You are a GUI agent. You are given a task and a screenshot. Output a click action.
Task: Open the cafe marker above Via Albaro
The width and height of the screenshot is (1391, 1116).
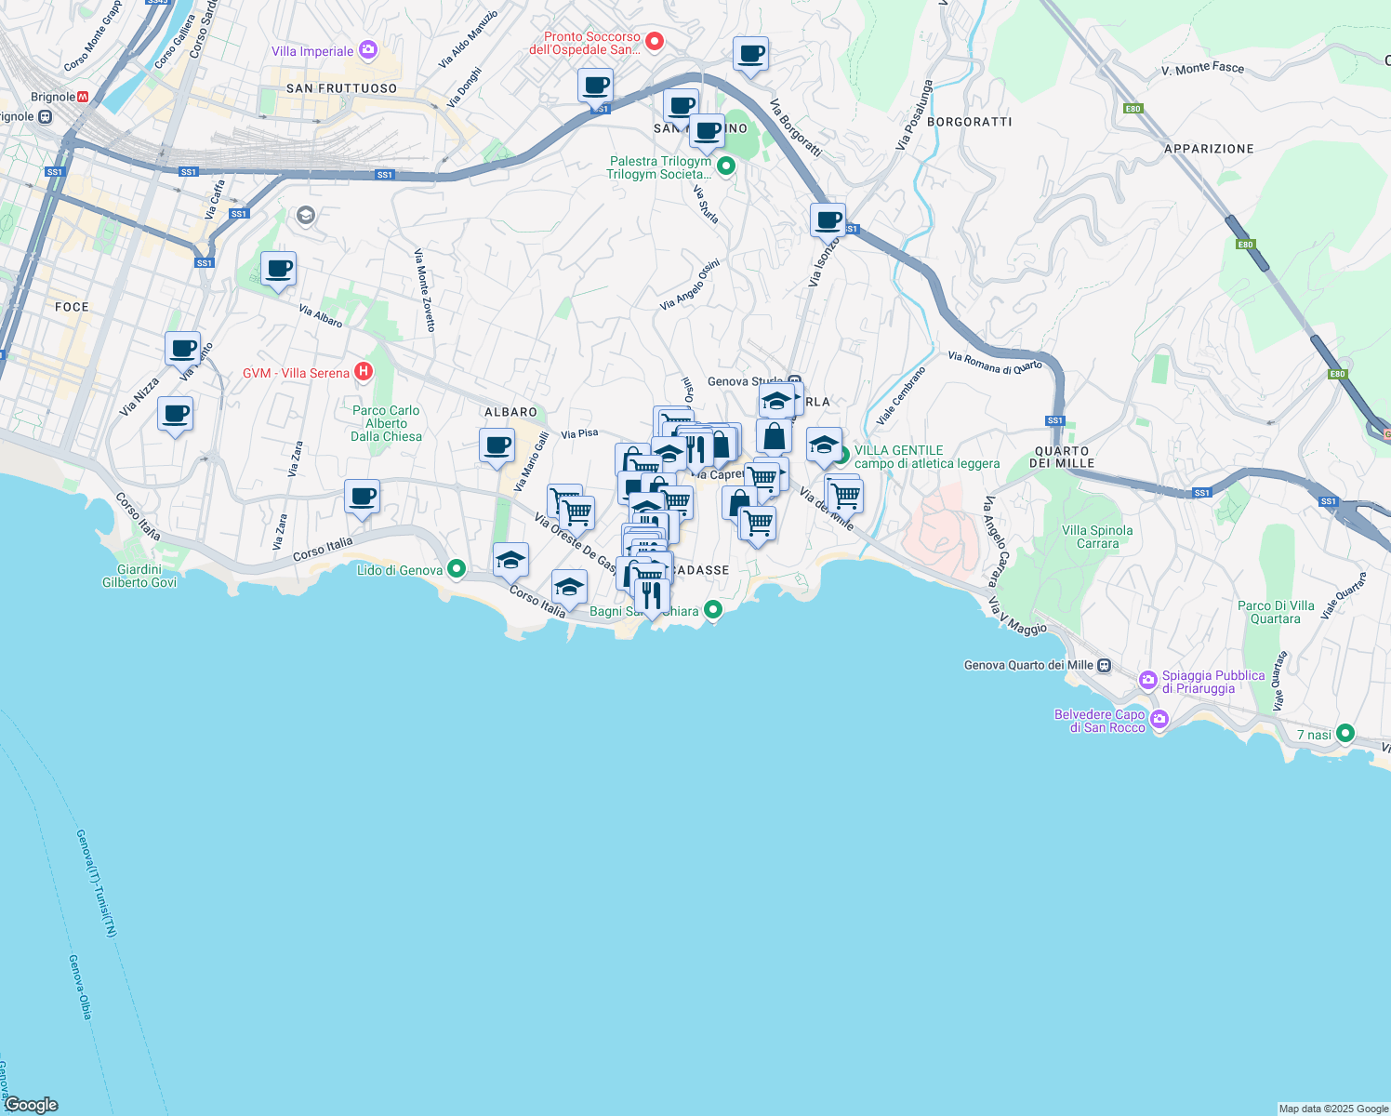click(x=278, y=270)
